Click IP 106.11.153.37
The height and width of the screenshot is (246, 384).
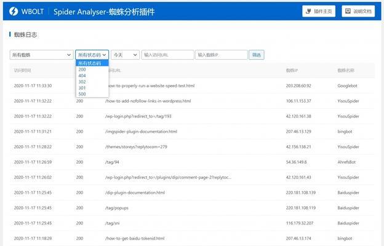click(x=298, y=101)
